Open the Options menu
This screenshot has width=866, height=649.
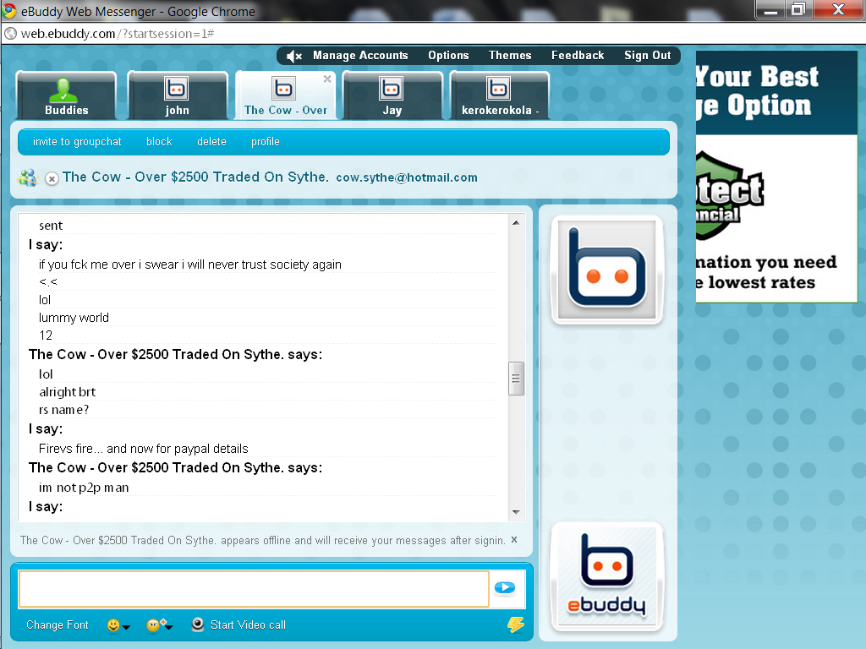click(x=448, y=55)
